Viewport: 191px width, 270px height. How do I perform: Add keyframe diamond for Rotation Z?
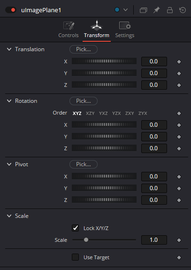179,148
